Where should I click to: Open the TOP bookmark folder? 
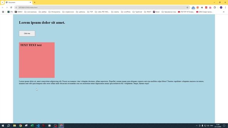(90, 12)
